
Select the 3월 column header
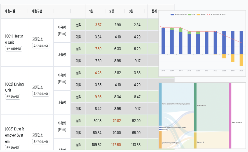tap(131, 11)
